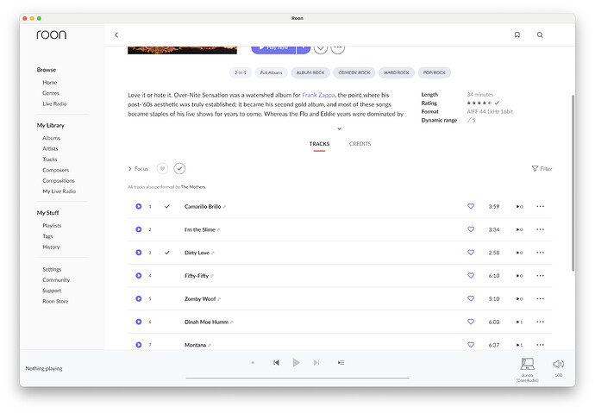Toggle favorite heart for I'm the Slime

(471, 230)
